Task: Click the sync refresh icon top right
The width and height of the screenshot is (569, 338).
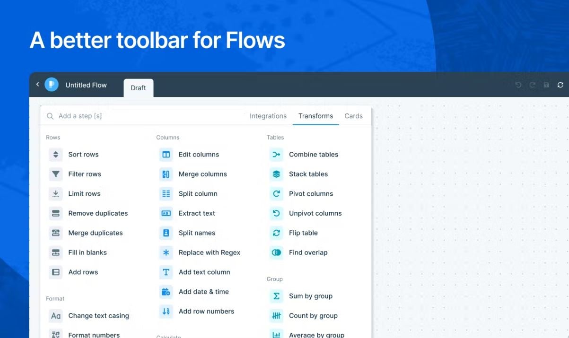Action: pos(560,85)
